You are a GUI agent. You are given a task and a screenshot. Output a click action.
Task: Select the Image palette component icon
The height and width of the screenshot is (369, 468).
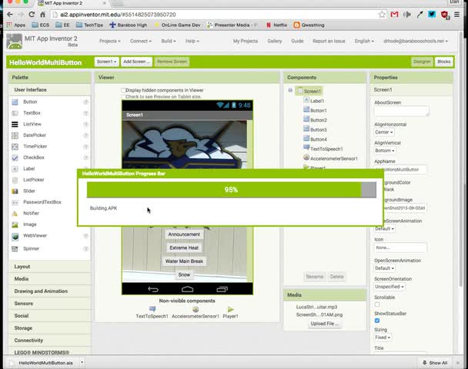coord(15,224)
